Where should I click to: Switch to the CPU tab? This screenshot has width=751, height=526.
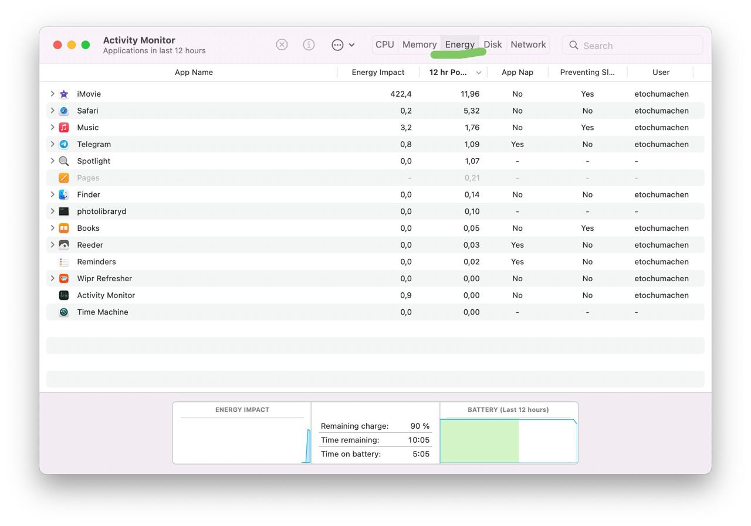tap(385, 45)
